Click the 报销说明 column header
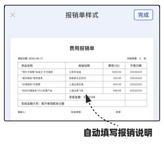 tap(84, 66)
